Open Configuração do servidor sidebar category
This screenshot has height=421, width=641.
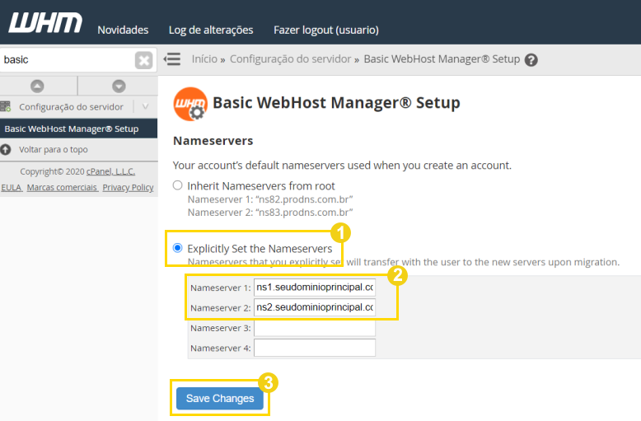tap(71, 106)
